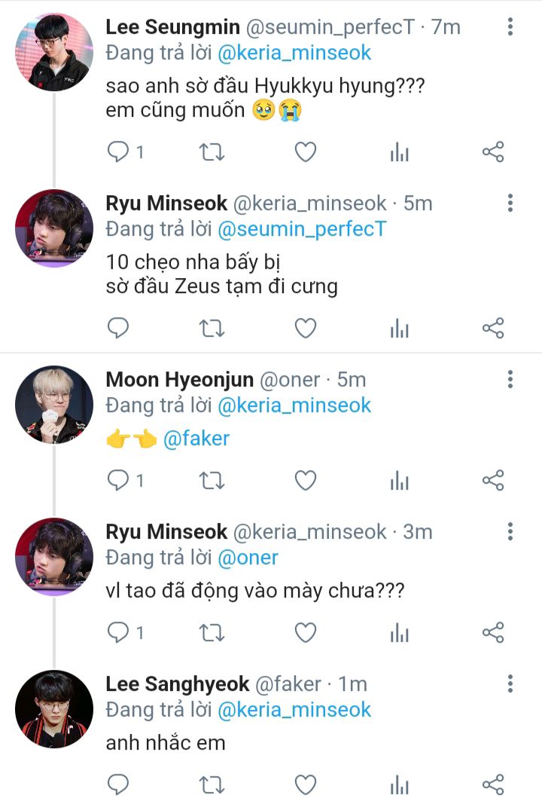Retweet Lee Seungmin's reply tweet
The height and width of the screenshot is (807, 542).
click(x=212, y=152)
